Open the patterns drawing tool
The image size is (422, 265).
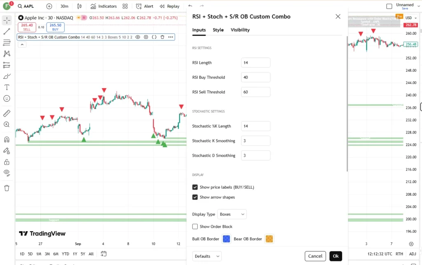click(7, 54)
